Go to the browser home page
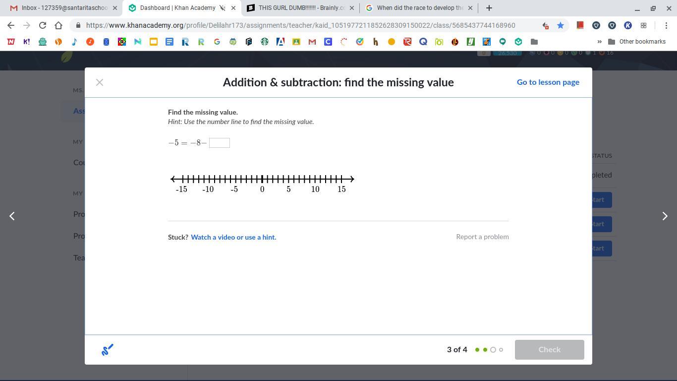Screen dimensions: 677x381 pyautogui.click(x=58, y=25)
